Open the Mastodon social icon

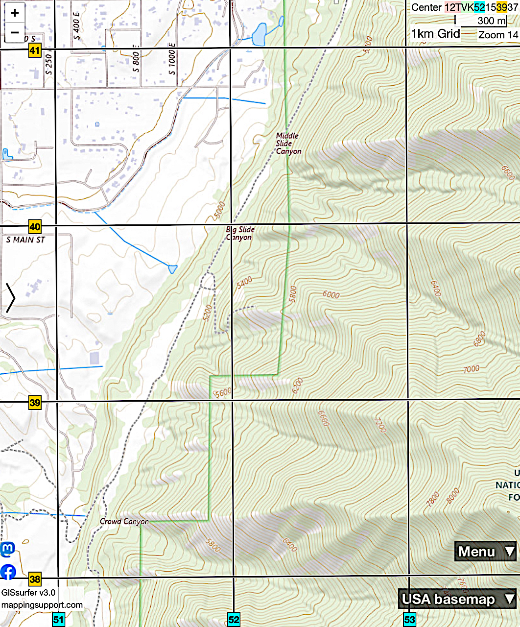[x=7, y=549]
